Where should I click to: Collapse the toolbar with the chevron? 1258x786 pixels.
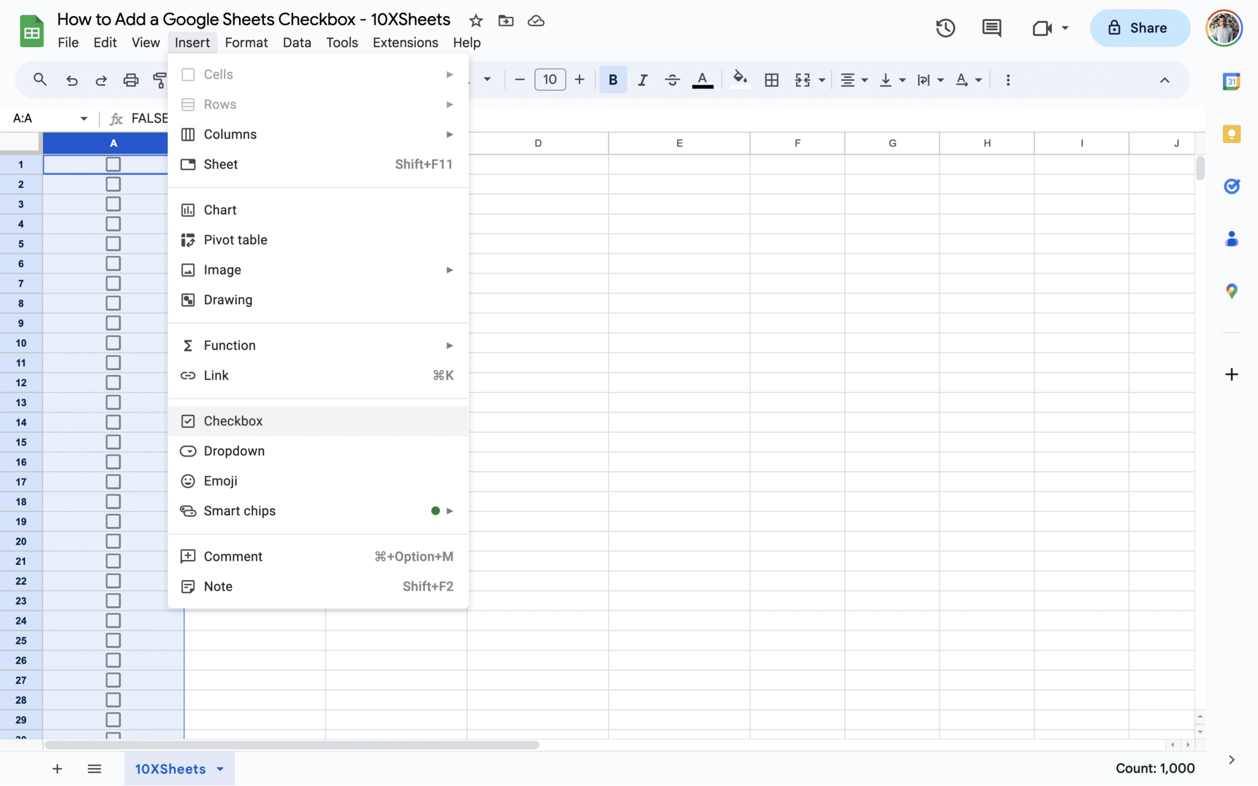point(1165,80)
